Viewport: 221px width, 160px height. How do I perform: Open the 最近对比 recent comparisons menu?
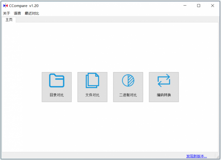32,13
